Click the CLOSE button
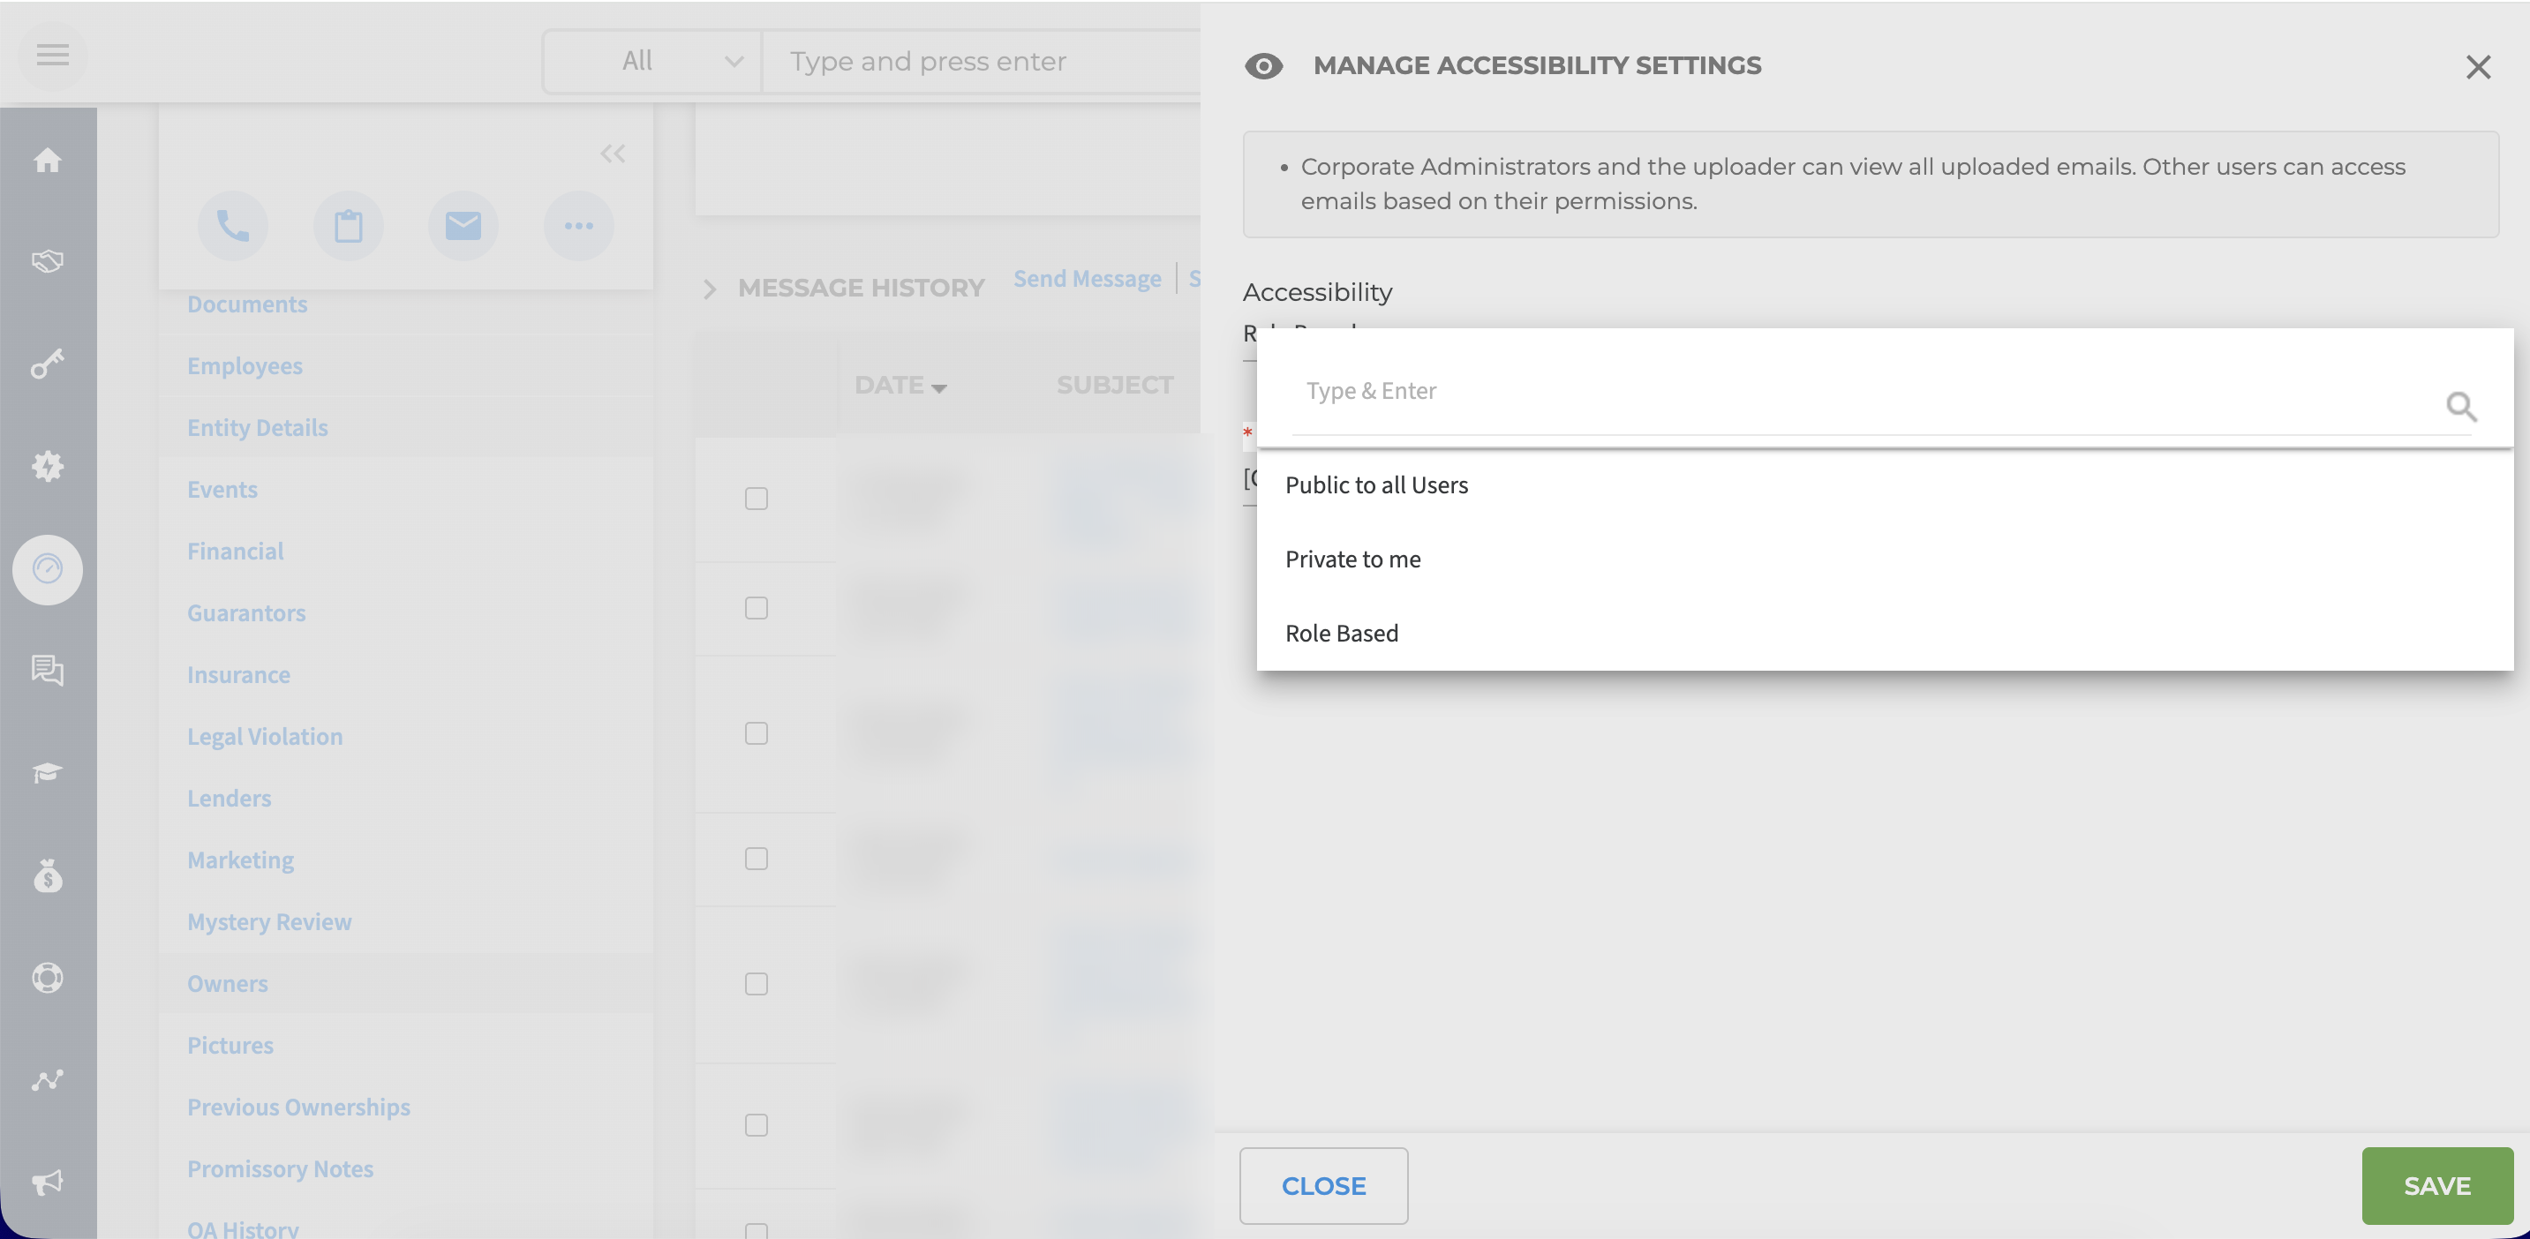The width and height of the screenshot is (2530, 1239). pos(1323,1186)
